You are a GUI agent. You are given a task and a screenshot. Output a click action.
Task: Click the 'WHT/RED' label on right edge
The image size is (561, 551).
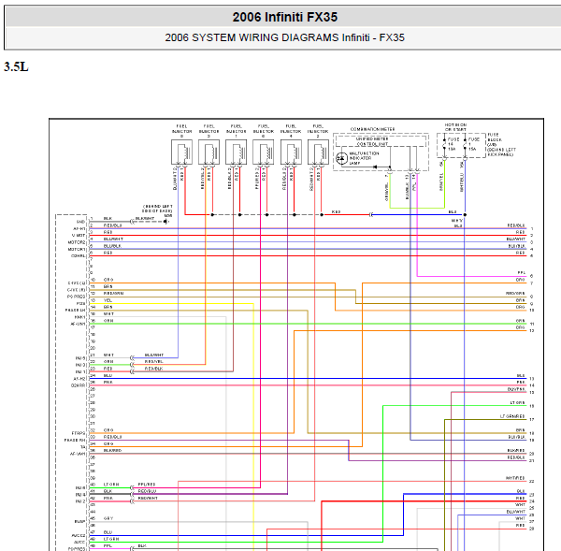coord(515,478)
